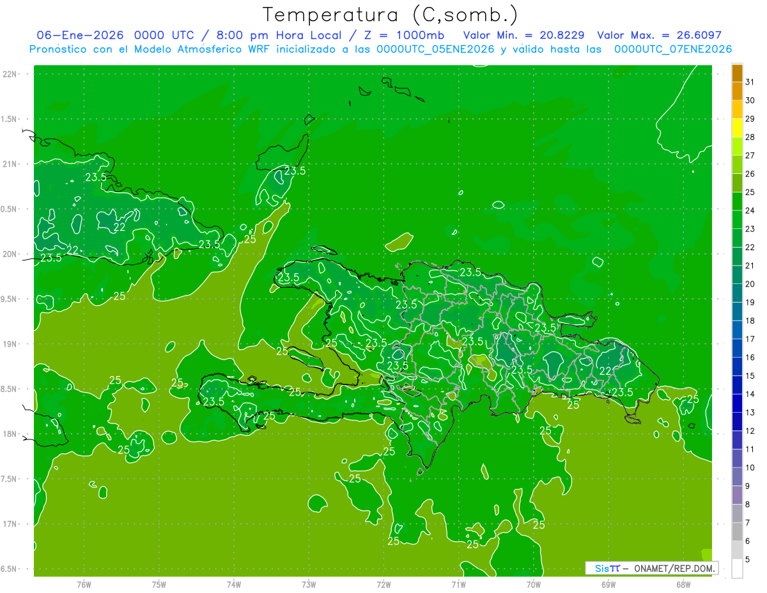Pick the yellow segment between 28 and 29
Screen dimensions: 767x593
[737, 127]
